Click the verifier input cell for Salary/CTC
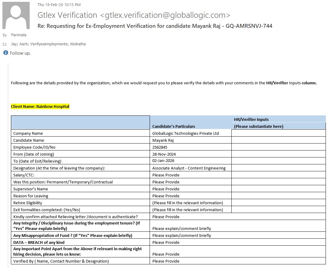The height and width of the screenshot is (268, 328). [x=278, y=175]
